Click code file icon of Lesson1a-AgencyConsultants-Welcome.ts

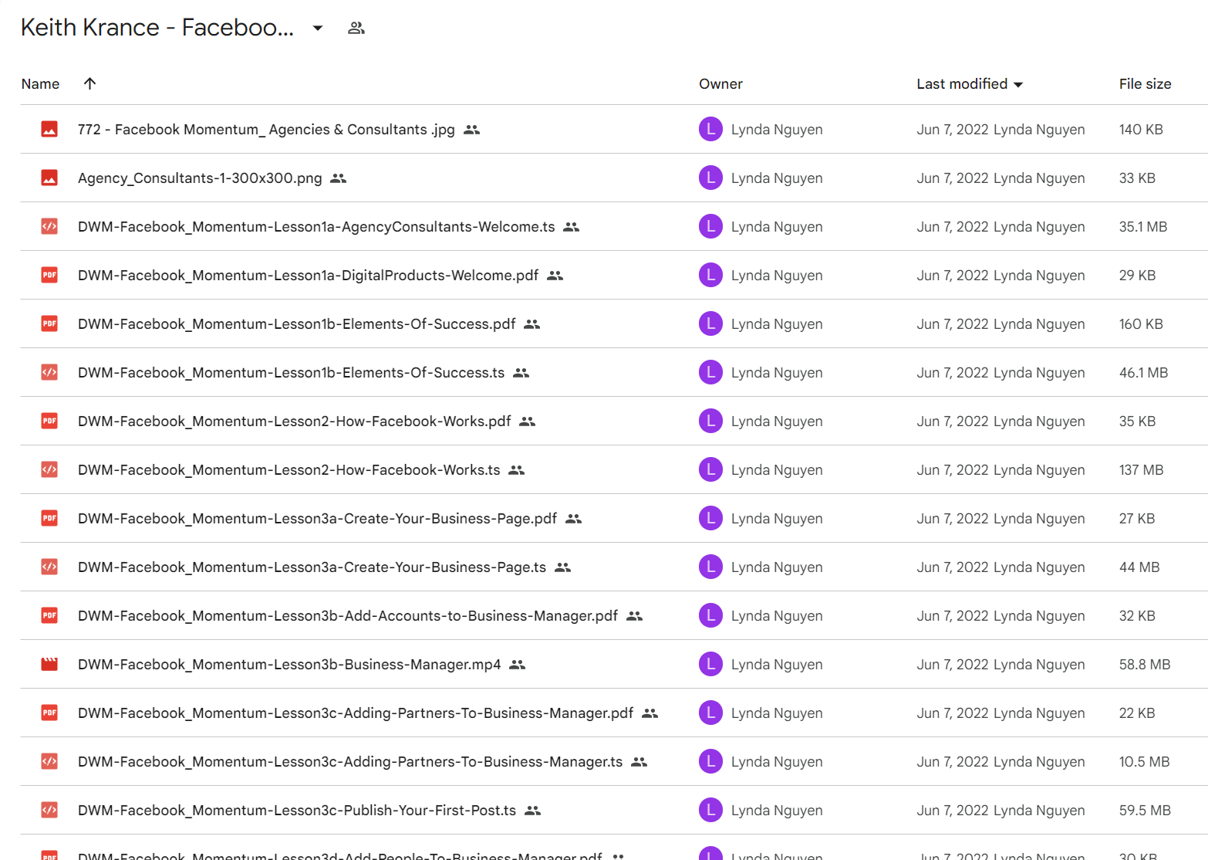tap(49, 226)
